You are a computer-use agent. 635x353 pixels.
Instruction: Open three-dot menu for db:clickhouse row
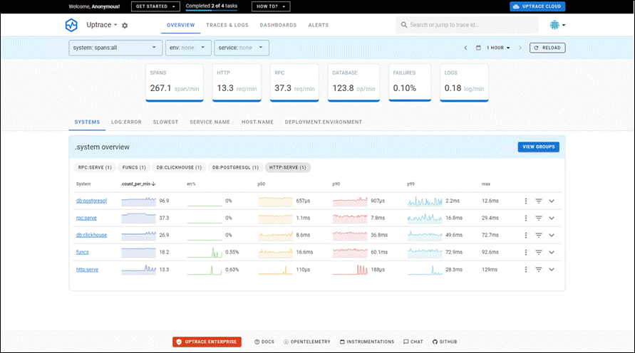[526, 235]
